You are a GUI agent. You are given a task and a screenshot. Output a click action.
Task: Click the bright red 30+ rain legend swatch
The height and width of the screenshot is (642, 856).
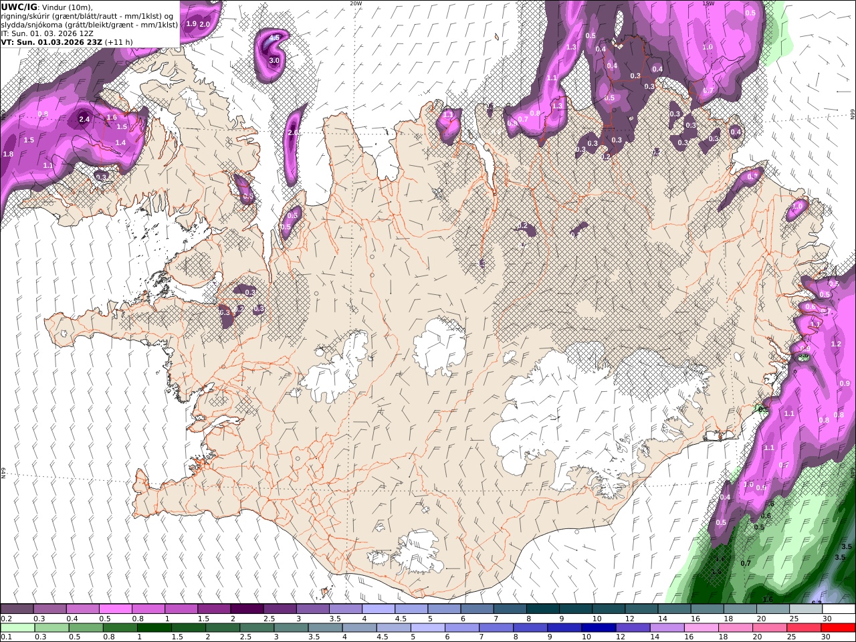(837, 627)
